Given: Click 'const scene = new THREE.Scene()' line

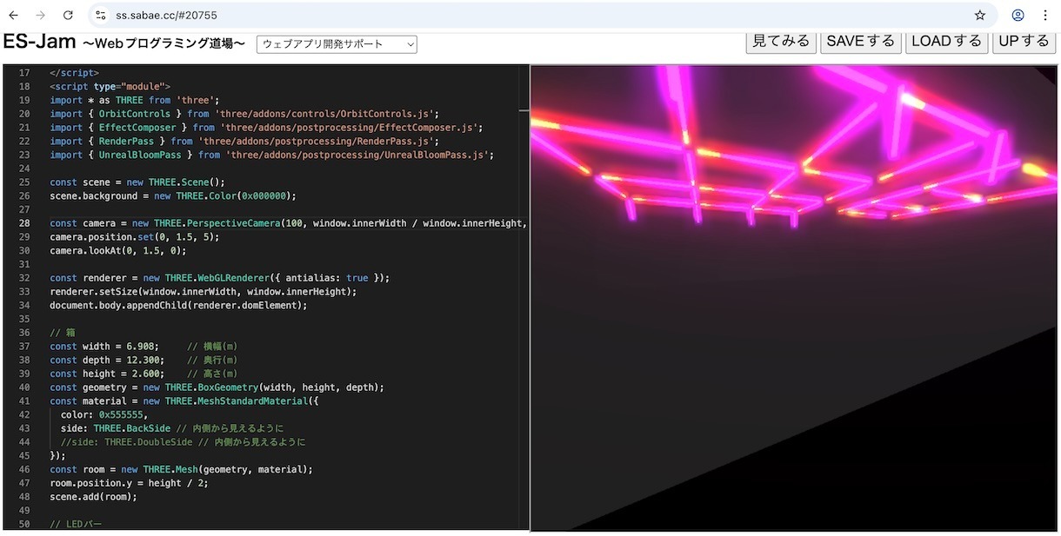Looking at the screenshot, I should (137, 182).
